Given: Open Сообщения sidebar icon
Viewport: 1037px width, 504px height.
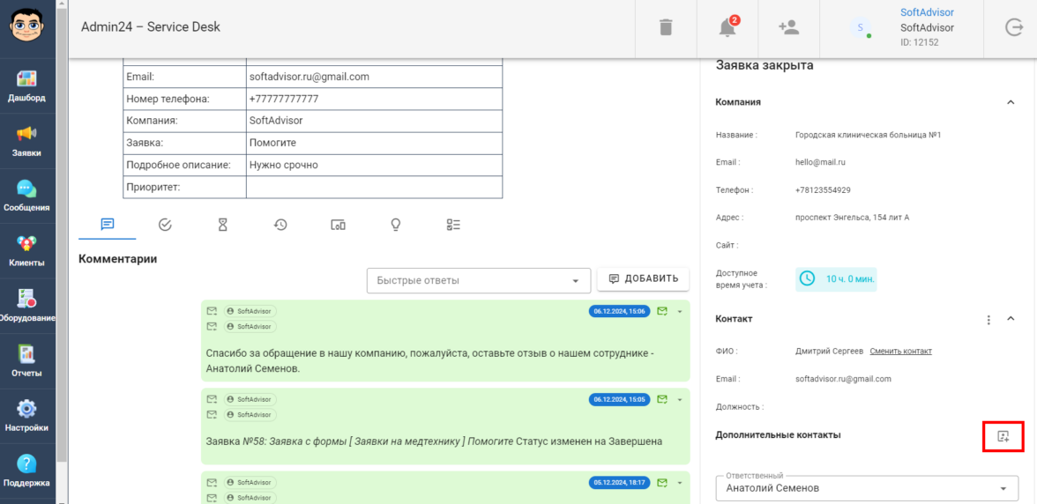Looking at the screenshot, I should click(x=27, y=196).
